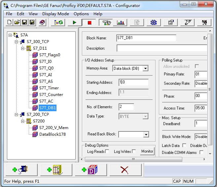Open the statistics bar chart icon
The height and width of the screenshot is (187, 217).
pyautogui.click(x=120, y=22)
